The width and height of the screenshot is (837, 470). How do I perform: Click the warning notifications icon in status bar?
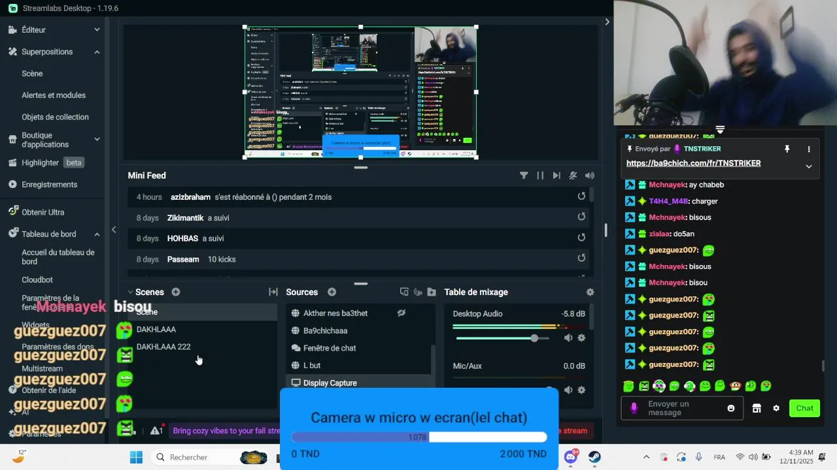157,430
